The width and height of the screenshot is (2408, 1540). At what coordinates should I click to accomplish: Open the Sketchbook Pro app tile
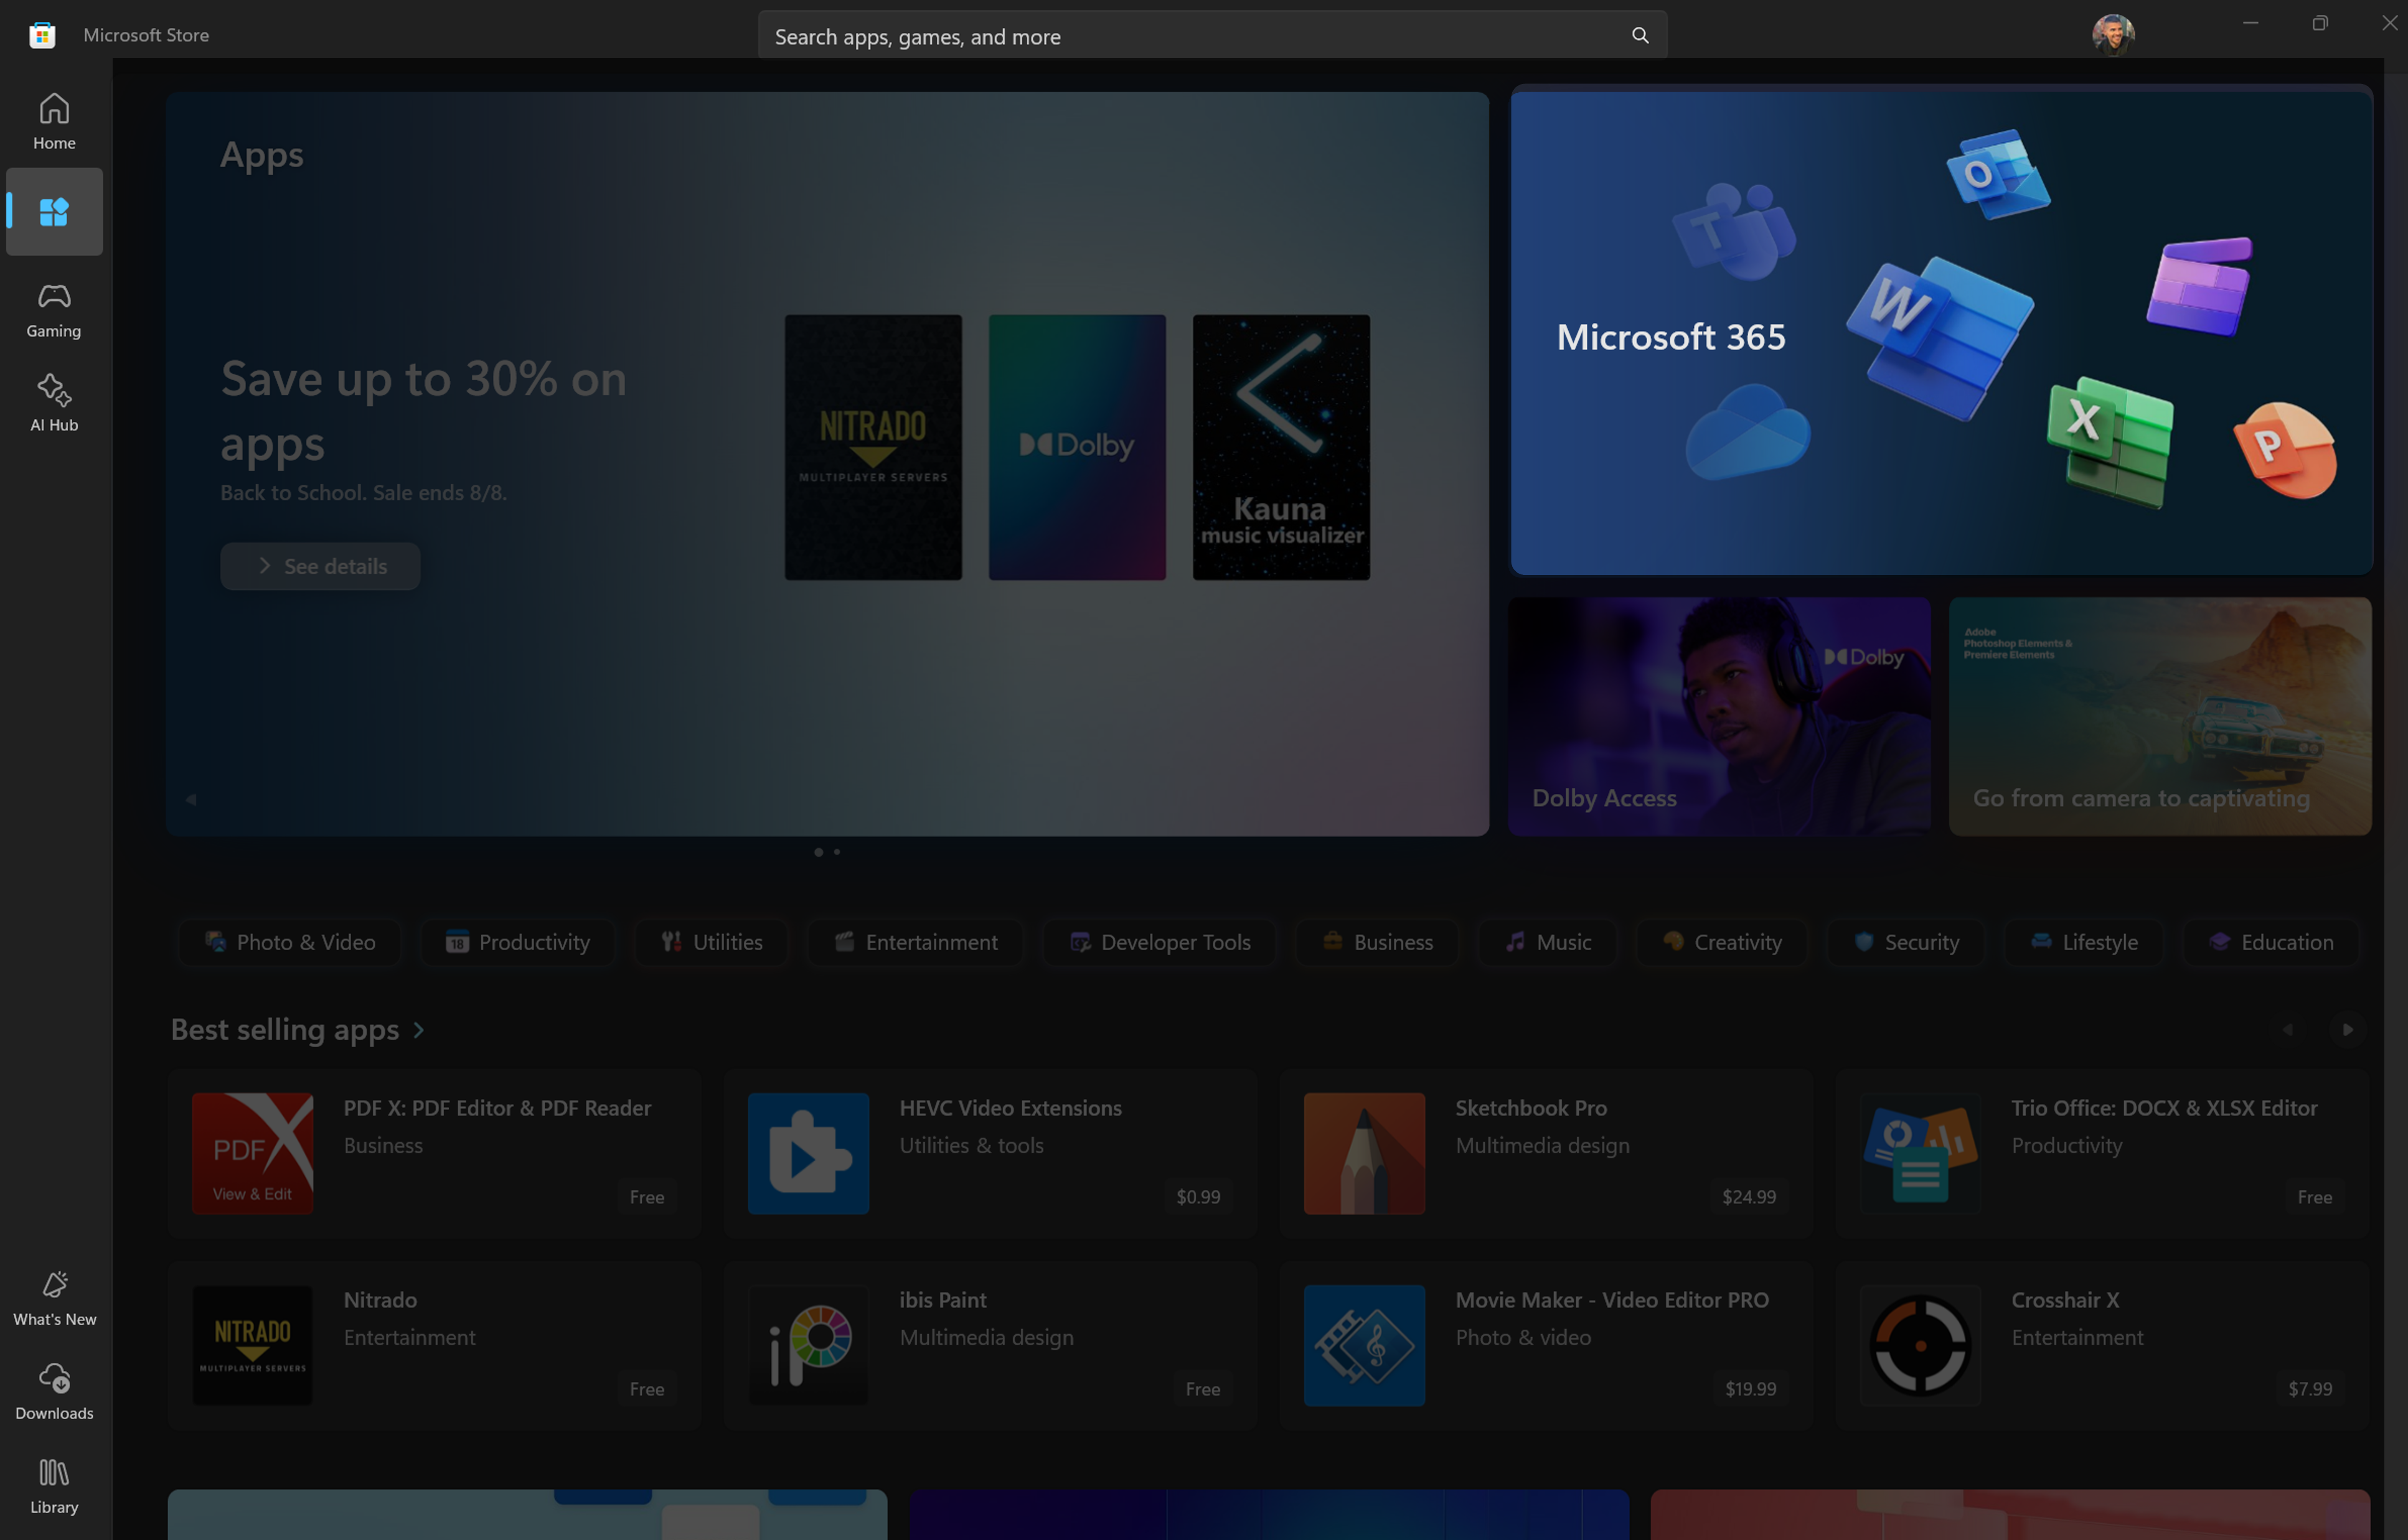click(1546, 1152)
